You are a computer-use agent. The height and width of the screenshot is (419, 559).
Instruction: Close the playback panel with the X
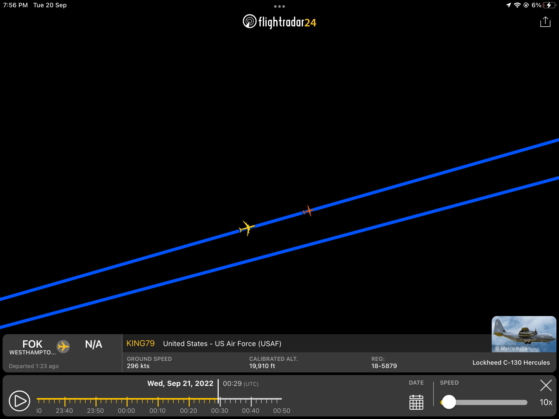(546, 385)
